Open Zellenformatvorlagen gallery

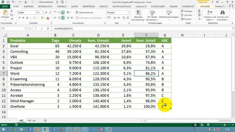169,15
